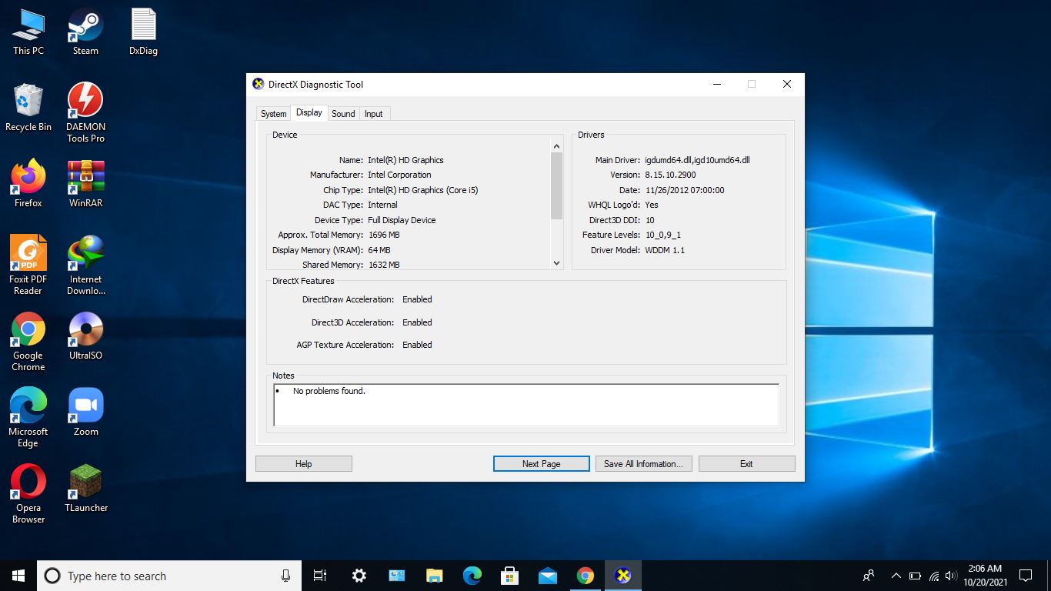Open Microsoft Store from the taskbar
This screenshot has height=591, width=1051.
coord(509,575)
